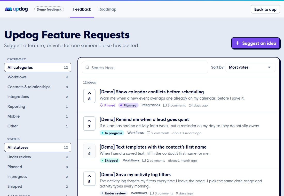Click '9 days ago' timestamp
Screen dimensions: 284x196
pyautogui.click(x=184, y=193)
